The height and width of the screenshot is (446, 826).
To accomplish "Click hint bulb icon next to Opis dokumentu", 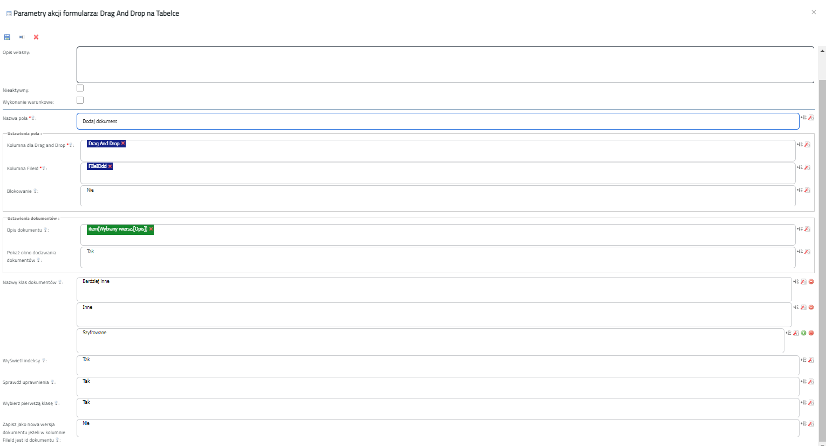I will coord(46,230).
